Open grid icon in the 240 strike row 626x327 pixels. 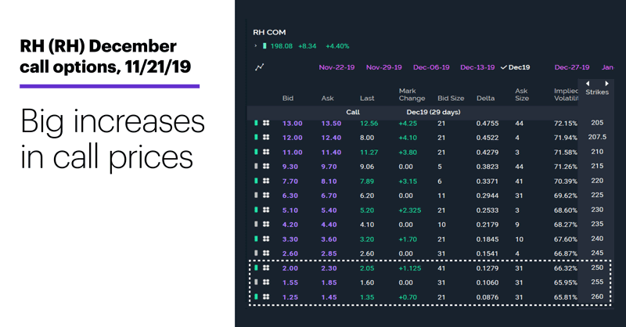click(x=266, y=239)
